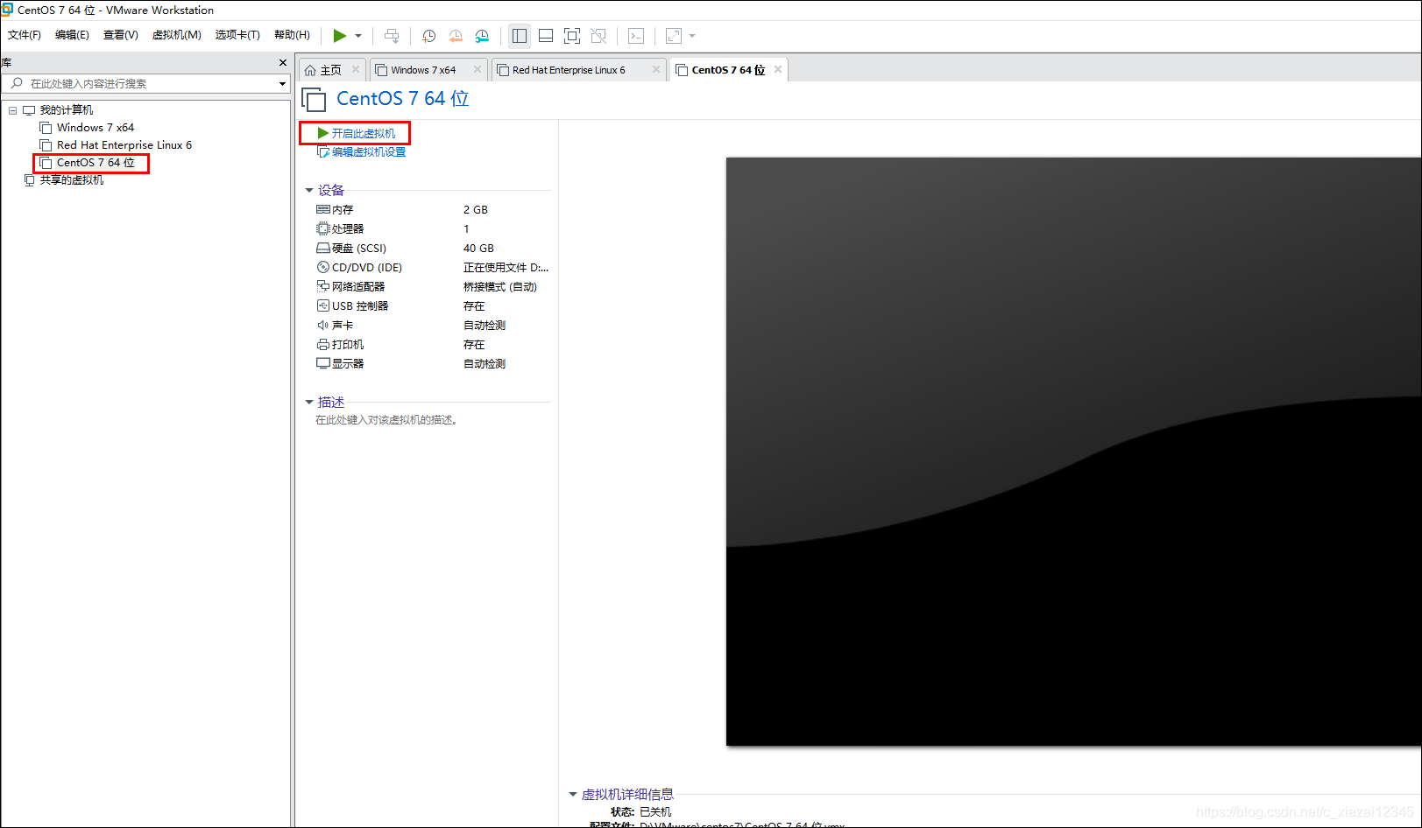Click the 2 GB memory value
This screenshot has width=1422, height=828.
point(476,210)
